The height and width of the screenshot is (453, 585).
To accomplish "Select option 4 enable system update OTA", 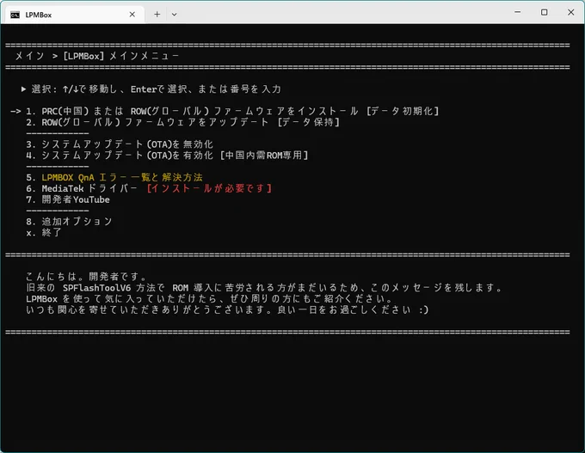I will (x=167, y=155).
